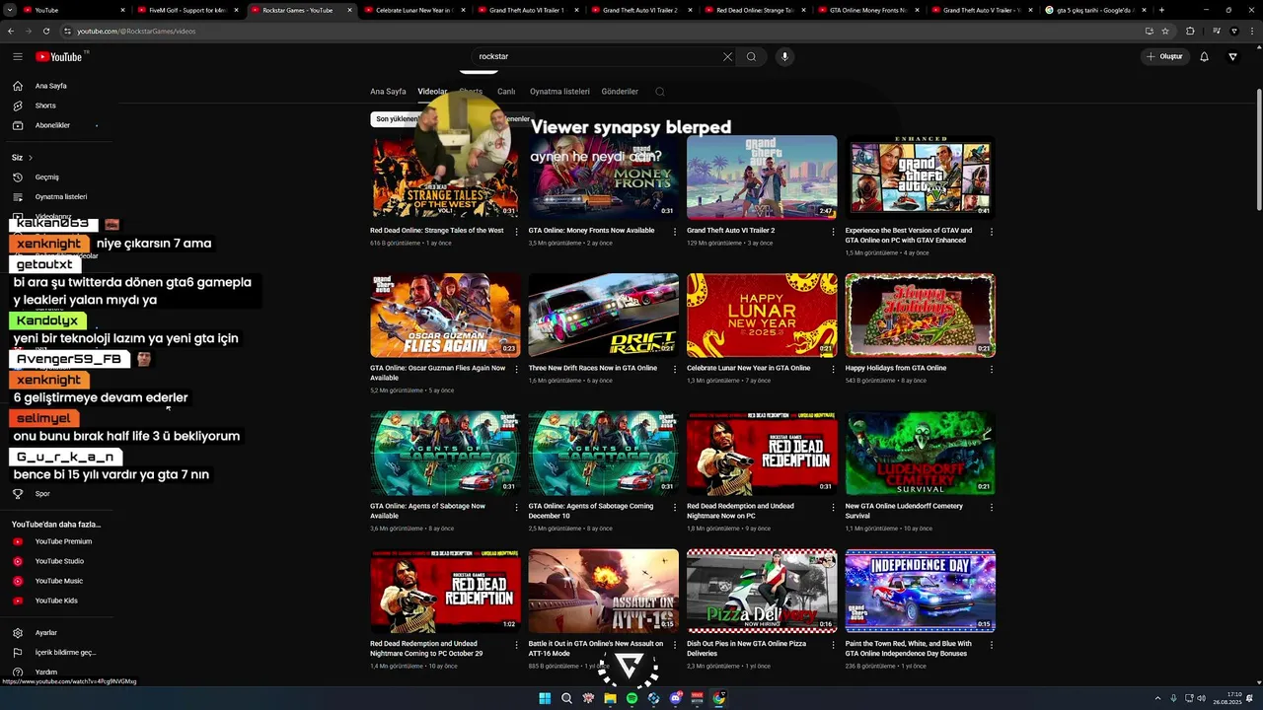Viewport: 1263px width, 710px height.
Task: Open Spotify from the taskbar
Action: coord(631,698)
